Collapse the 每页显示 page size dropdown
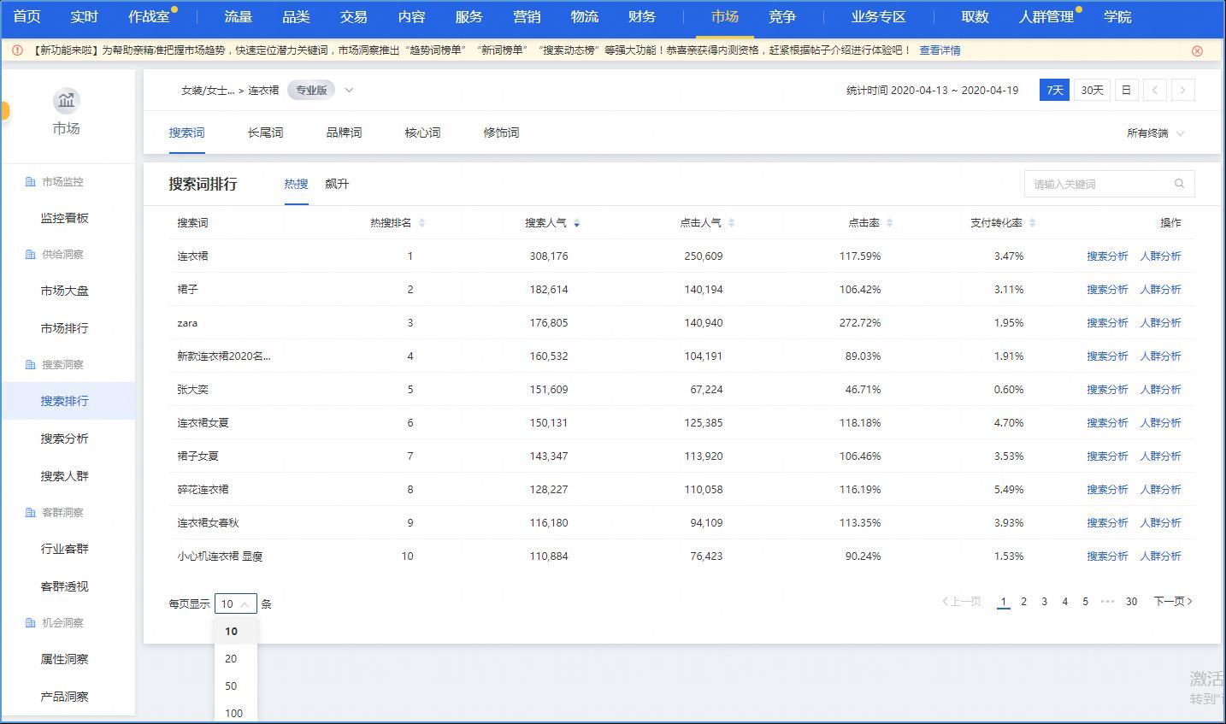The image size is (1226, 724). [236, 603]
